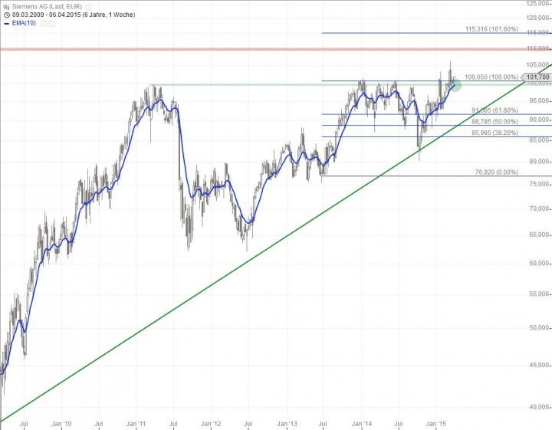
Task: Click the Siemens AG (Last, EUR) title
Action: click(x=48, y=6)
